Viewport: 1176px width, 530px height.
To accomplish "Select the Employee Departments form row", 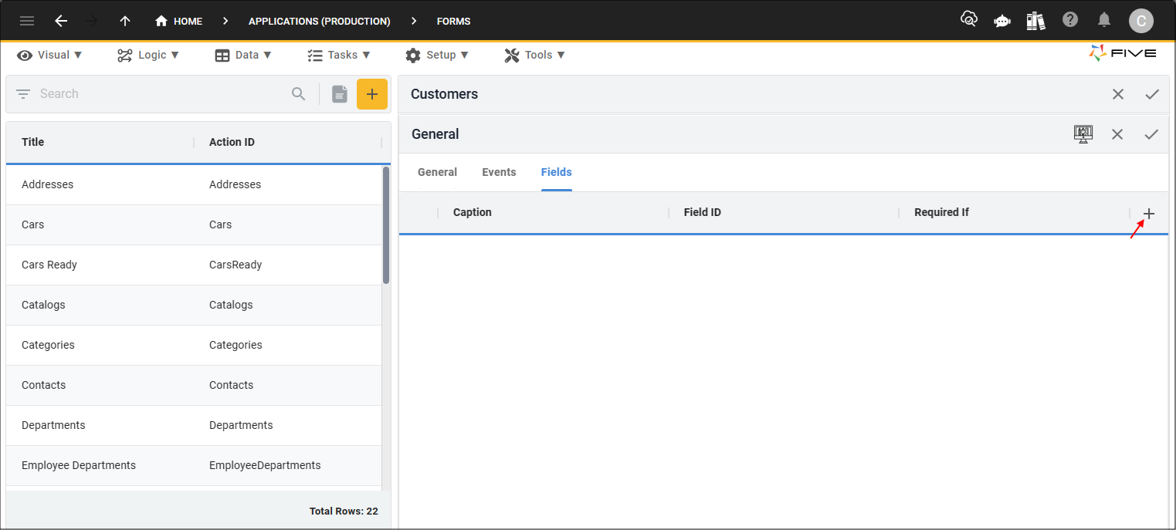I will tap(194, 465).
